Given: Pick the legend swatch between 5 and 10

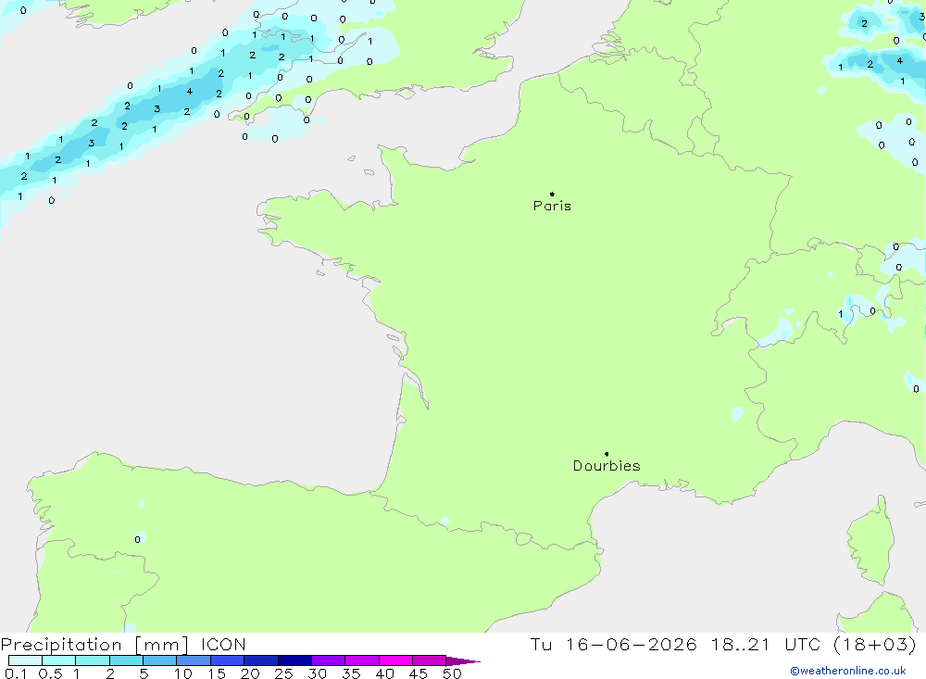Looking at the screenshot, I should coord(160,660).
